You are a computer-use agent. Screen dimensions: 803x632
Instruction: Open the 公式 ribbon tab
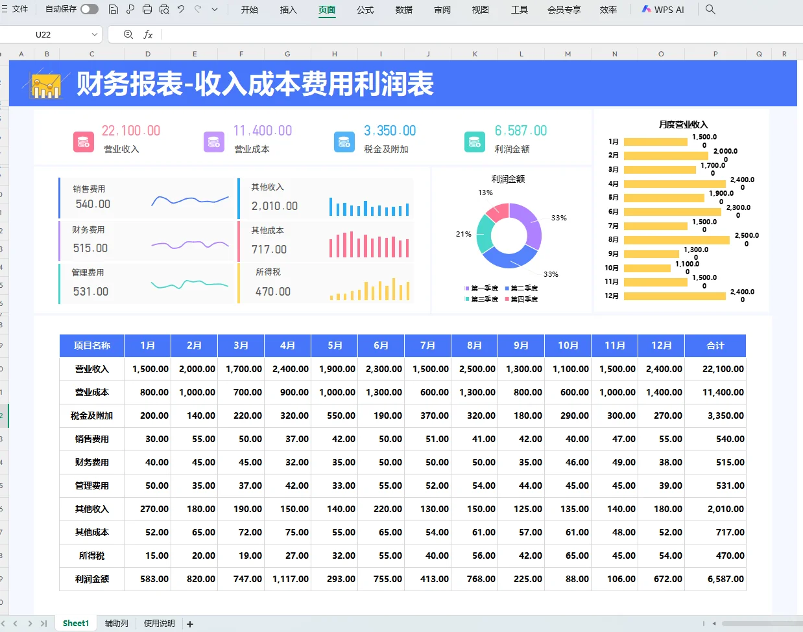tap(365, 10)
